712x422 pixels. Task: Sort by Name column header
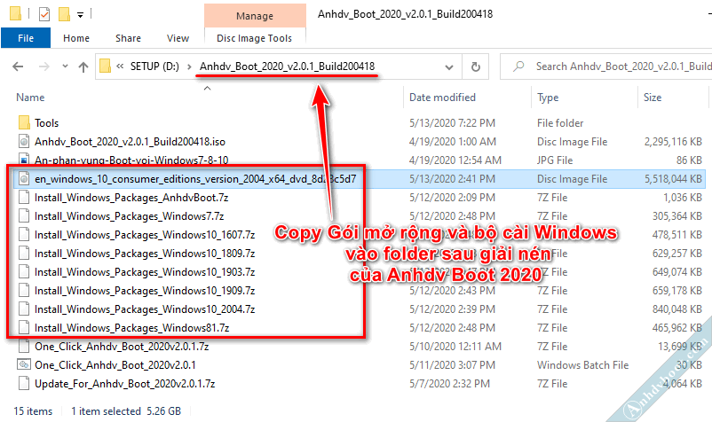[x=30, y=98]
